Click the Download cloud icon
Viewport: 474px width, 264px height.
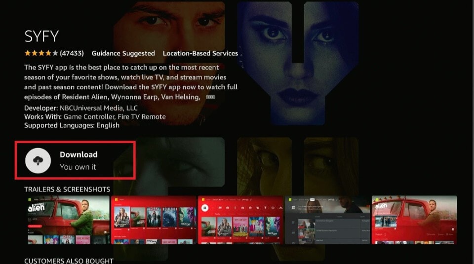(x=38, y=161)
